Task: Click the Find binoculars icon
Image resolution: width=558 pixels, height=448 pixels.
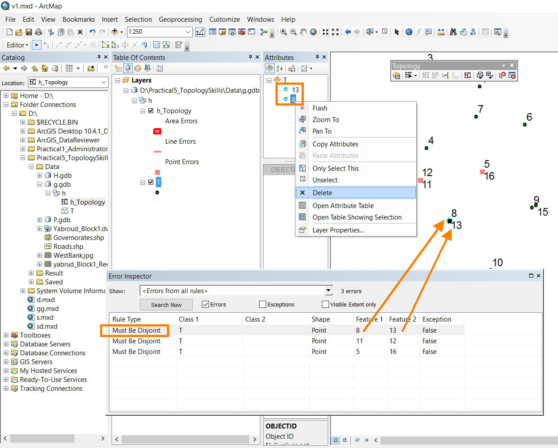Action: tap(453, 32)
